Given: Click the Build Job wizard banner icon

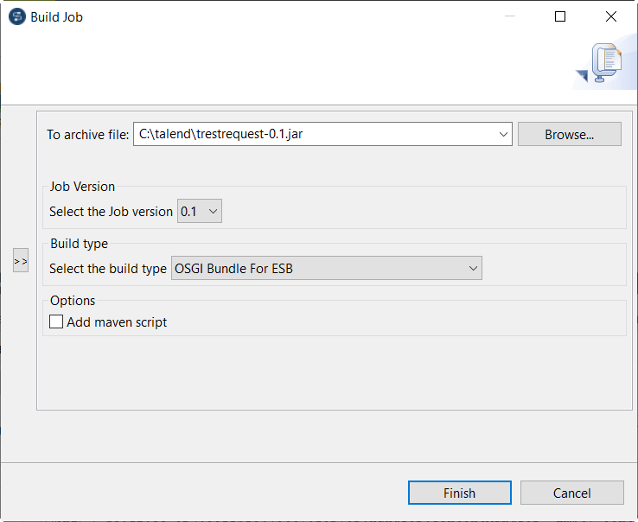Looking at the screenshot, I should coord(604,66).
